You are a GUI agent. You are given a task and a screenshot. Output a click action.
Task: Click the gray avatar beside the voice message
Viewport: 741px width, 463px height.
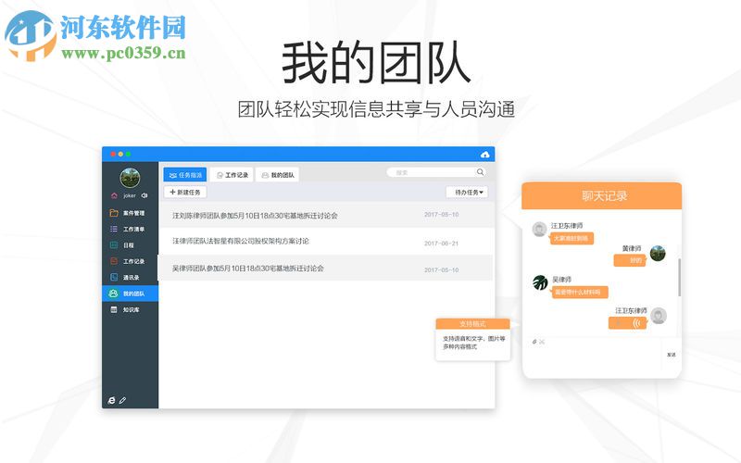[659, 316]
